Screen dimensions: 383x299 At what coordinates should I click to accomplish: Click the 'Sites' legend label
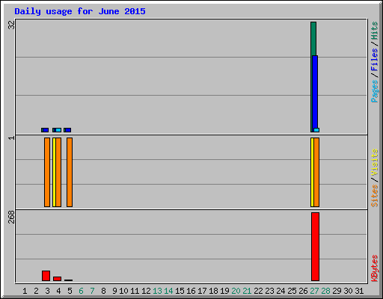pos(374,196)
